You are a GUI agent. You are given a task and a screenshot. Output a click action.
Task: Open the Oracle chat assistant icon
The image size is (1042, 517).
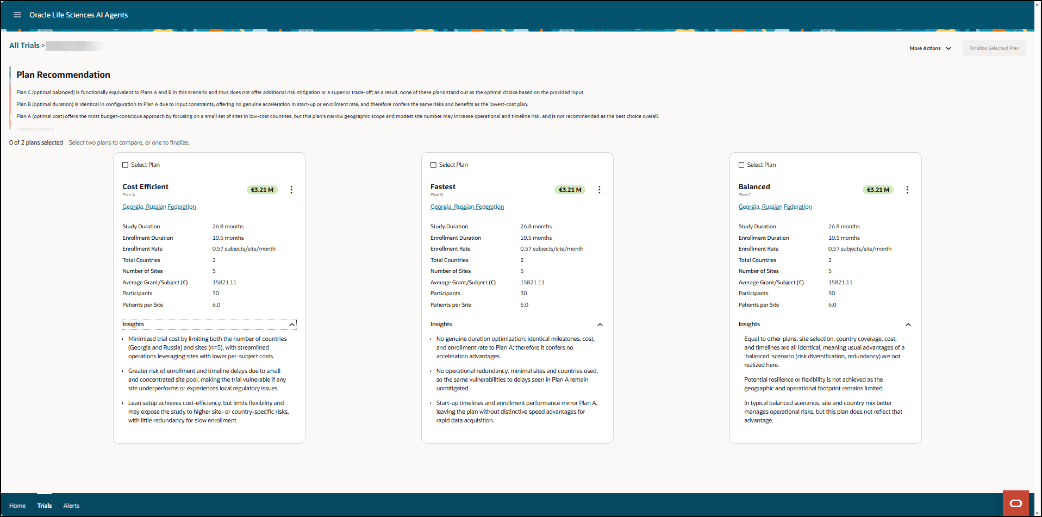click(1015, 503)
